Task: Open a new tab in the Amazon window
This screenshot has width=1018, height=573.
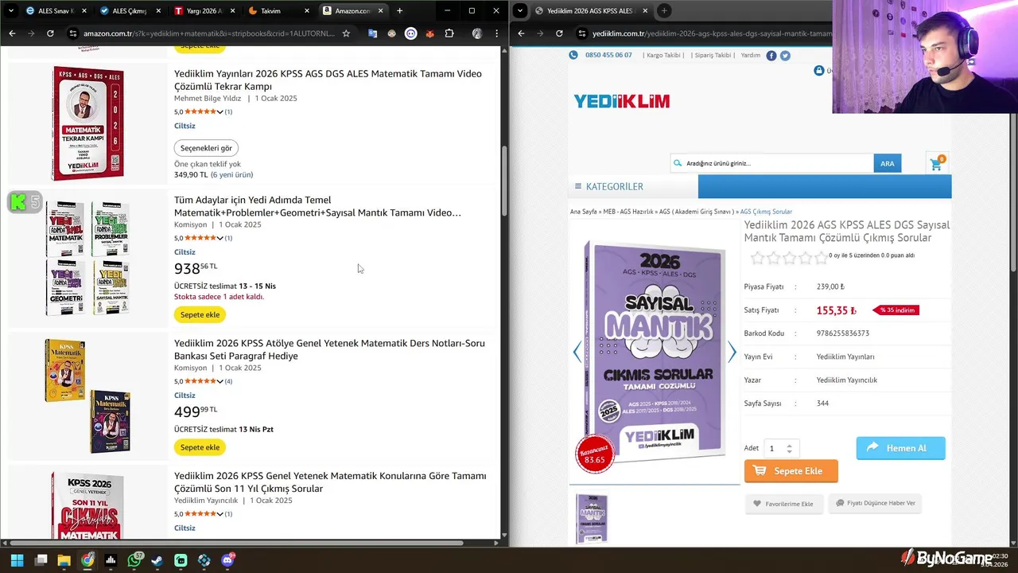Action: click(399, 10)
